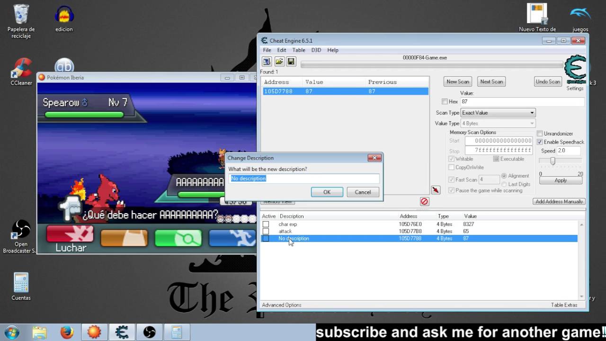Click the new description text field

tap(304, 179)
